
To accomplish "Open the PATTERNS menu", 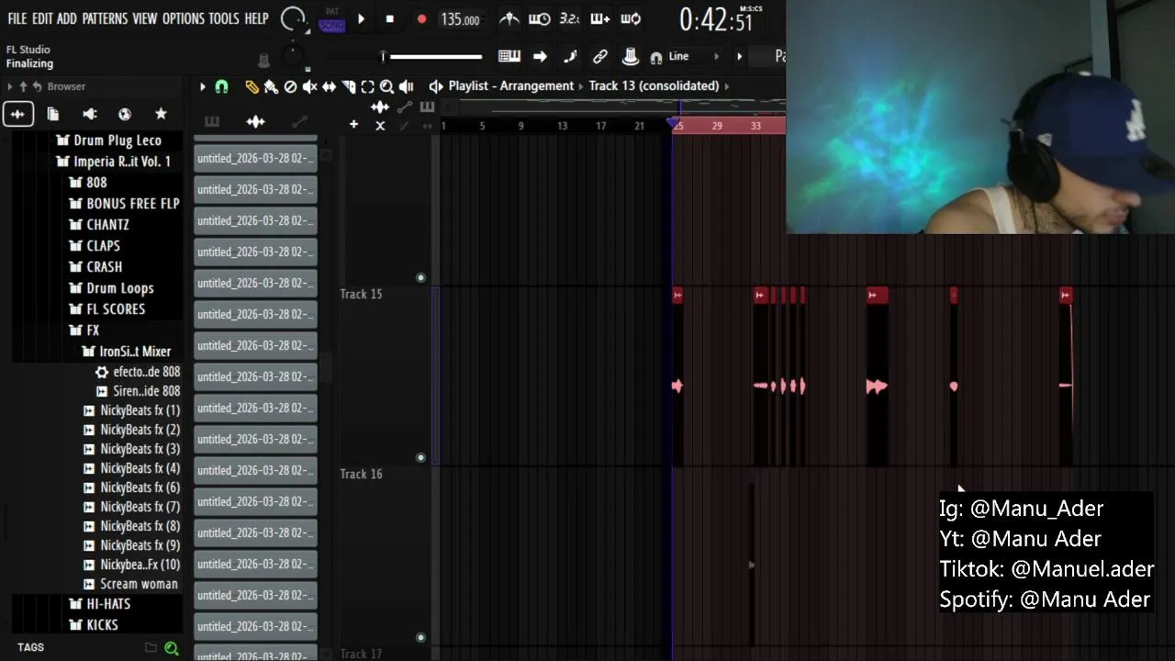I will click(x=105, y=18).
